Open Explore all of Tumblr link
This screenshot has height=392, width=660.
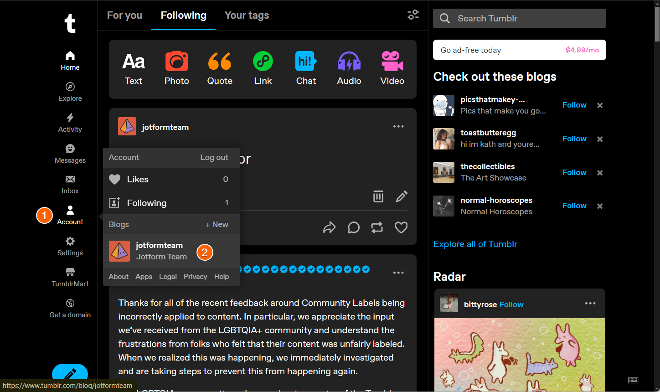[475, 244]
